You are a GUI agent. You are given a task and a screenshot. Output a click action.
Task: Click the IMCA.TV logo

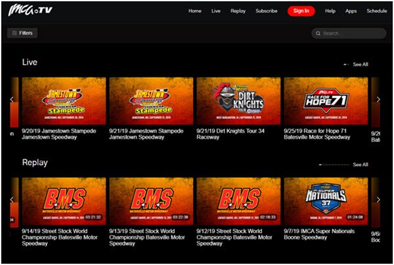[x=30, y=10]
